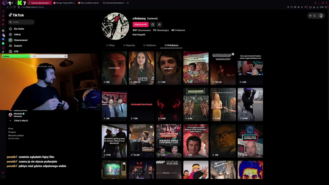This screenshot has height=185, width=329.
Task: Click the browser search tabs magnifier icon
Action: pyautogui.click(x=315, y=3)
